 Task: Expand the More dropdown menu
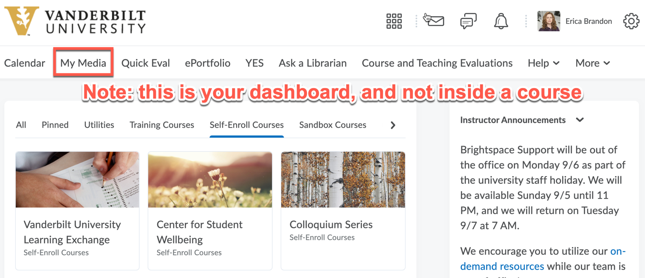point(592,63)
